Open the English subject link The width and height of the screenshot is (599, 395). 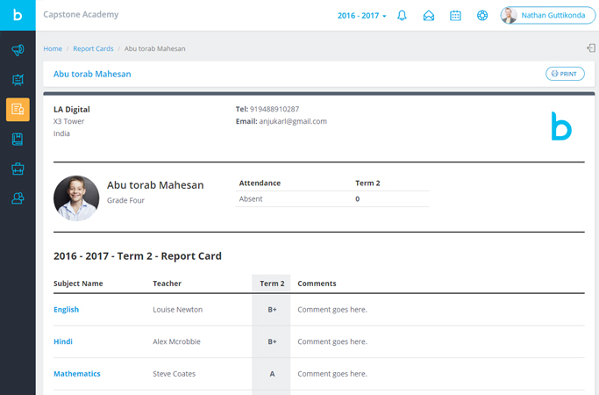pos(66,309)
